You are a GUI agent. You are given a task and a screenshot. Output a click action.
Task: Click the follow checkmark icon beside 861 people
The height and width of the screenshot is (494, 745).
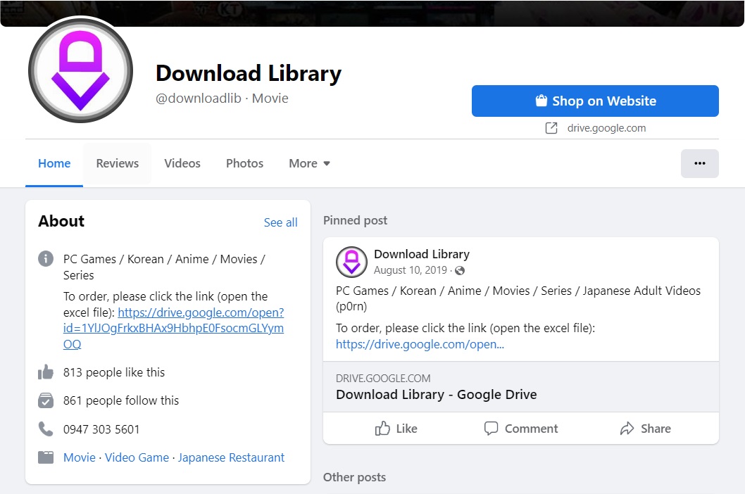pyautogui.click(x=46, y=400)
